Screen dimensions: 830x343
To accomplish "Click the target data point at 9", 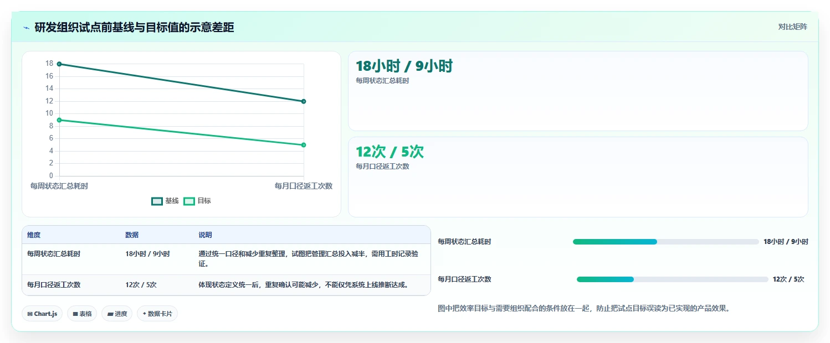I will (59, 120).
